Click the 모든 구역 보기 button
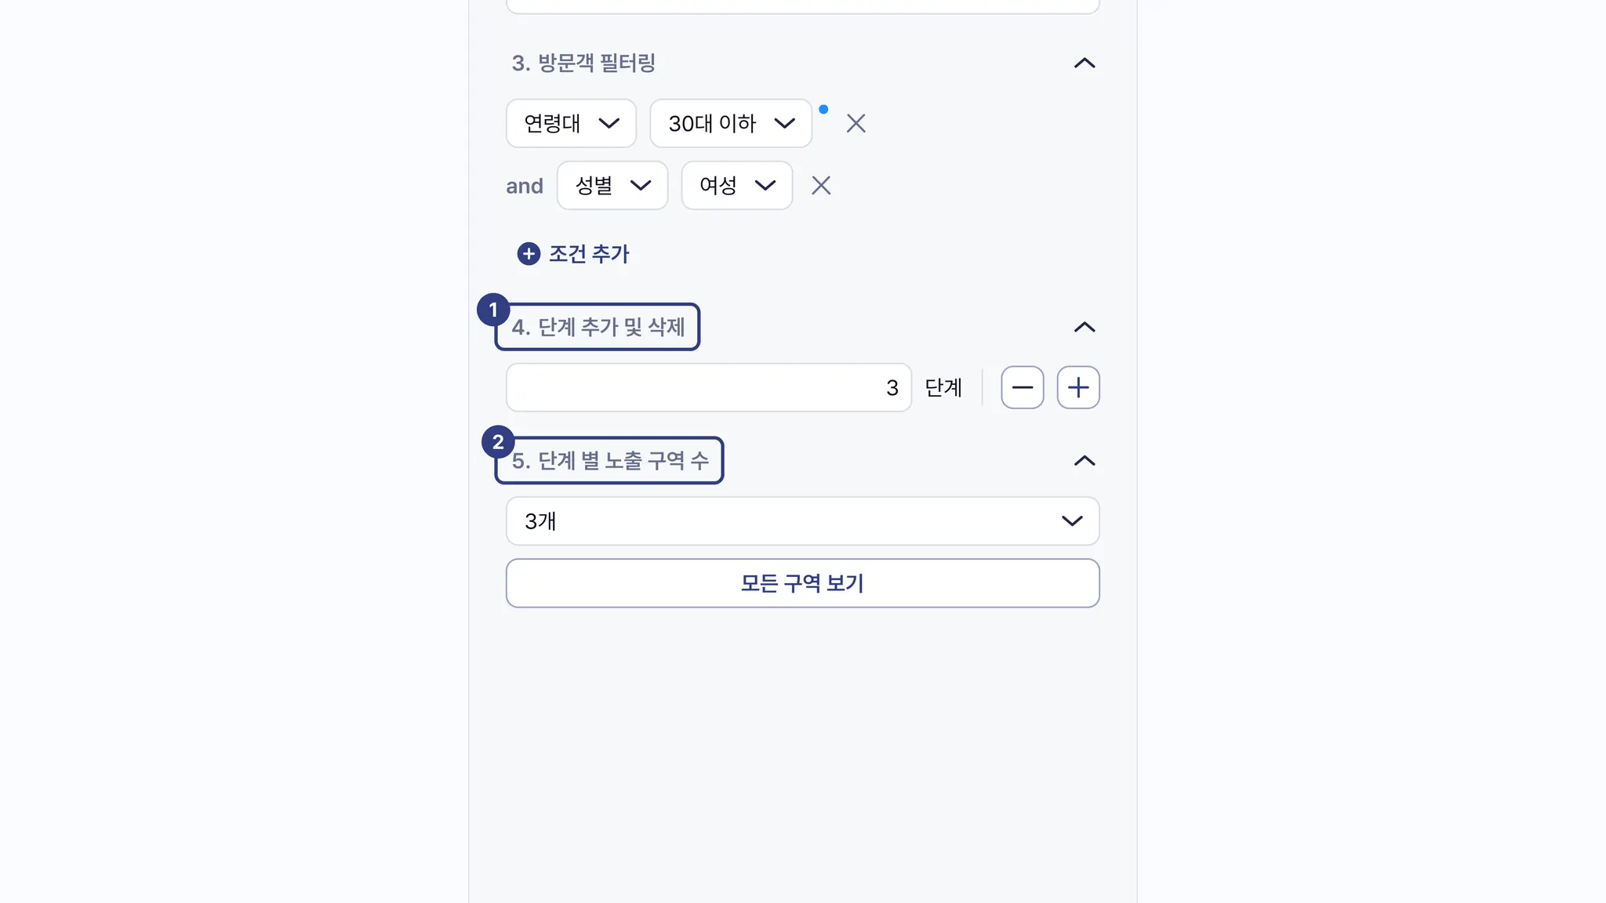Image resolution: width=1606 pixels, height=903 pixels. pyautogui.click(x=802, y=583)
